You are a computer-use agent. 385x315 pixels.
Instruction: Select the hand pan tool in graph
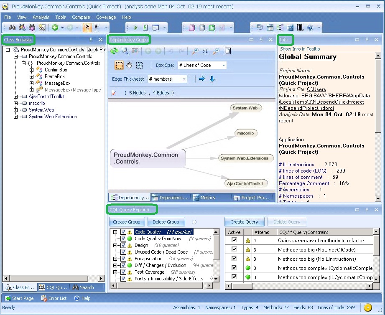pyautogui.click(x=129, y=65)
